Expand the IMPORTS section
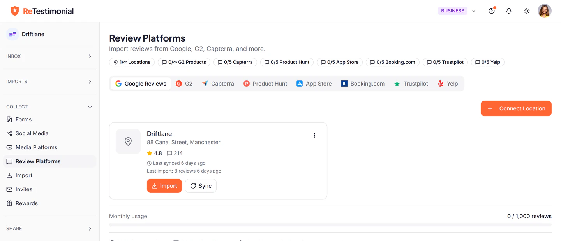The height and width of the screenshot is (241, 561). [49, 82]
